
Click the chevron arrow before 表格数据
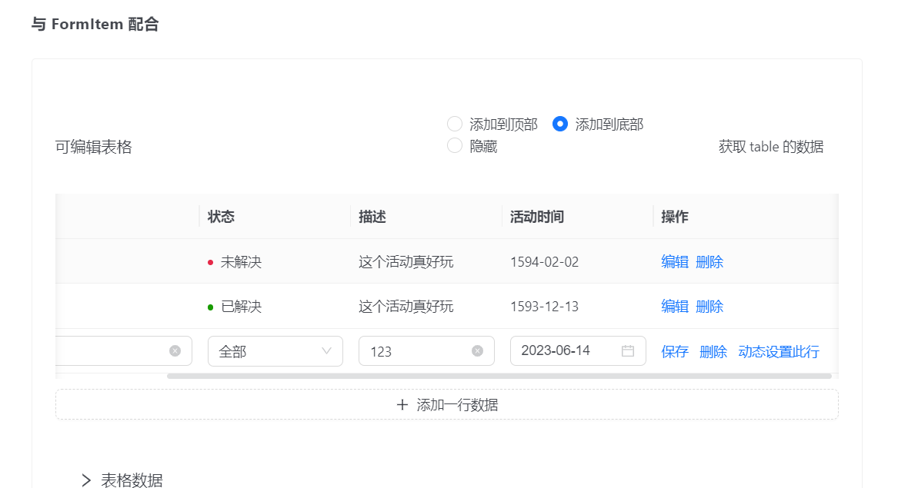[85, 480]
